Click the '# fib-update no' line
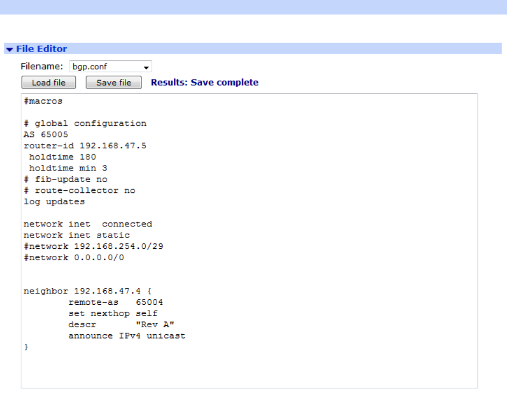 65,180
